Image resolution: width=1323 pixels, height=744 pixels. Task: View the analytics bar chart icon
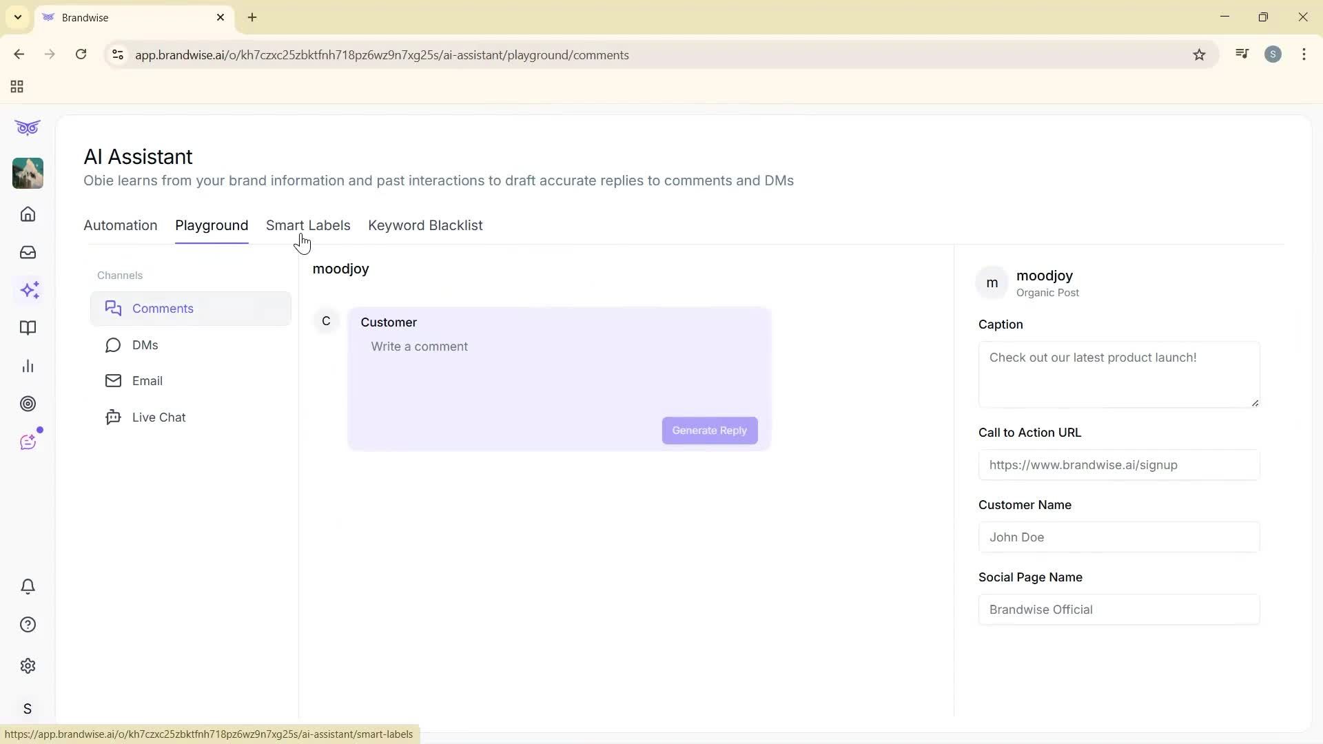(28, 366)
